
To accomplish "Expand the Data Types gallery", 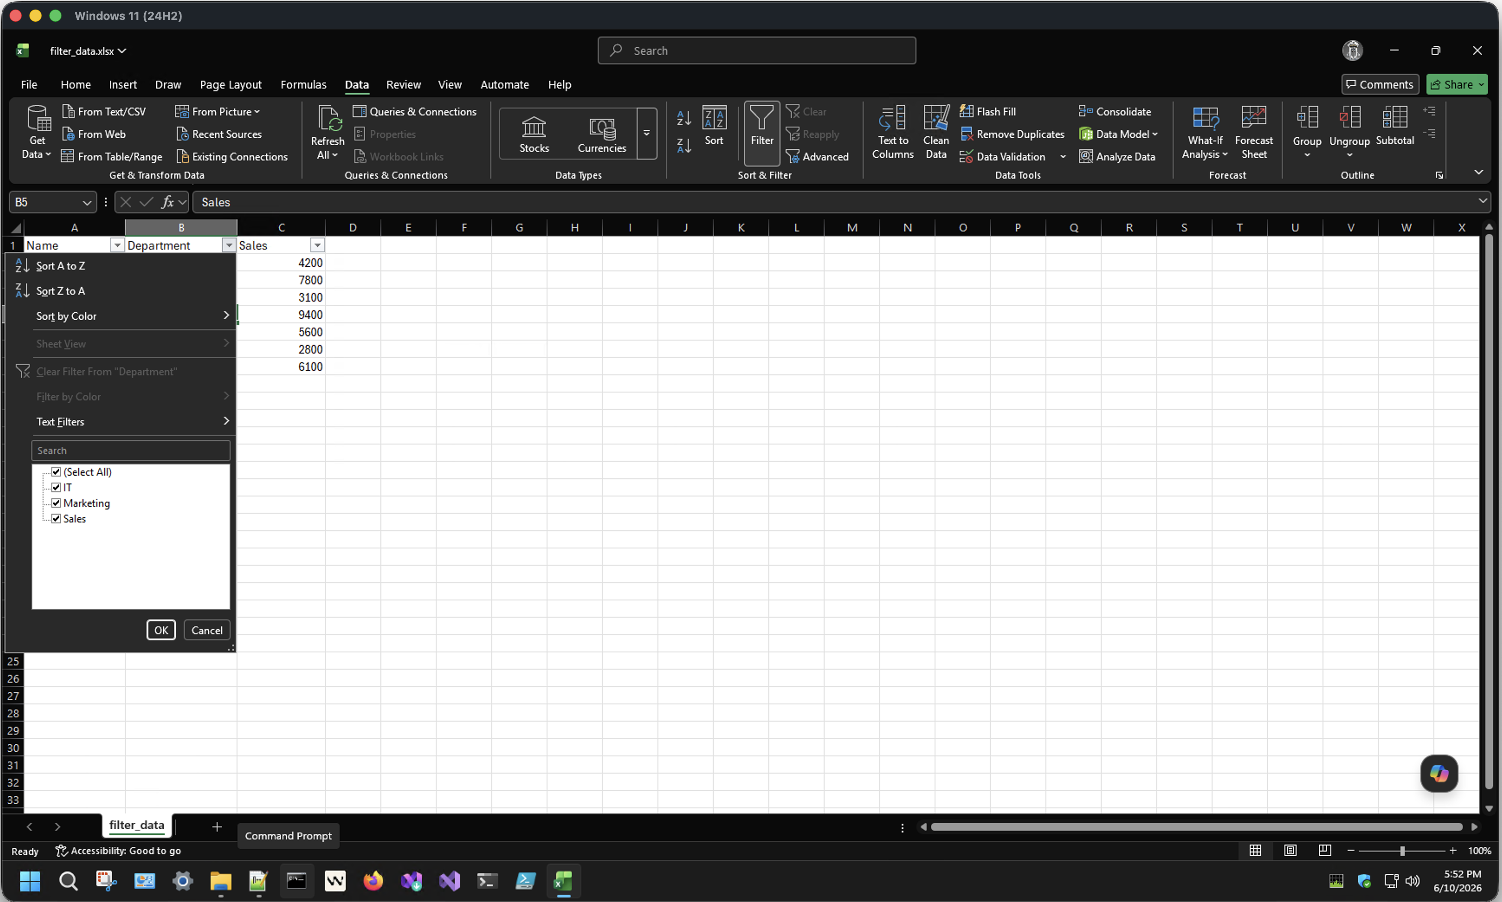I will coord(647,133).
